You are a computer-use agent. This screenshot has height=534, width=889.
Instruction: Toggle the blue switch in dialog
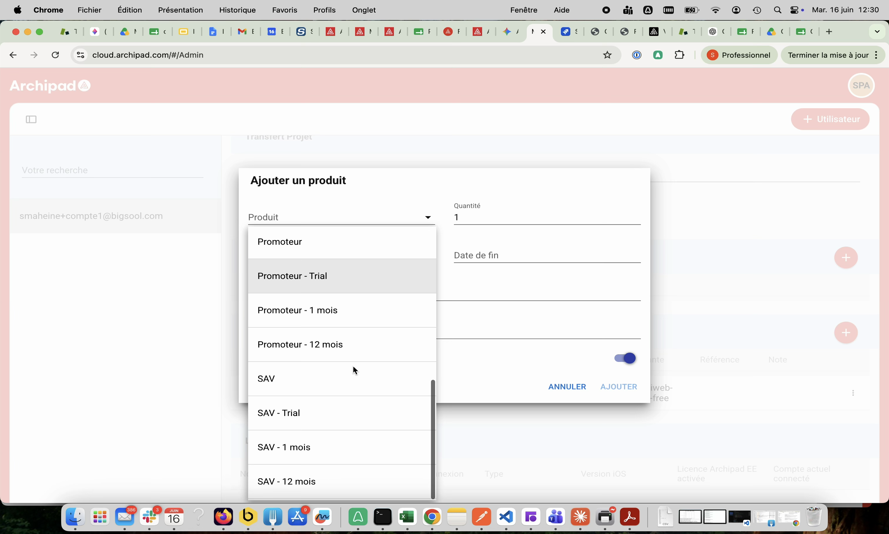(x=625, y=358)
